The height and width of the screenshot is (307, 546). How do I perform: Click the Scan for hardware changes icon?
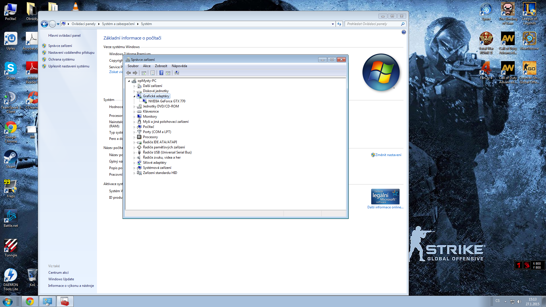tap(177, 73)
